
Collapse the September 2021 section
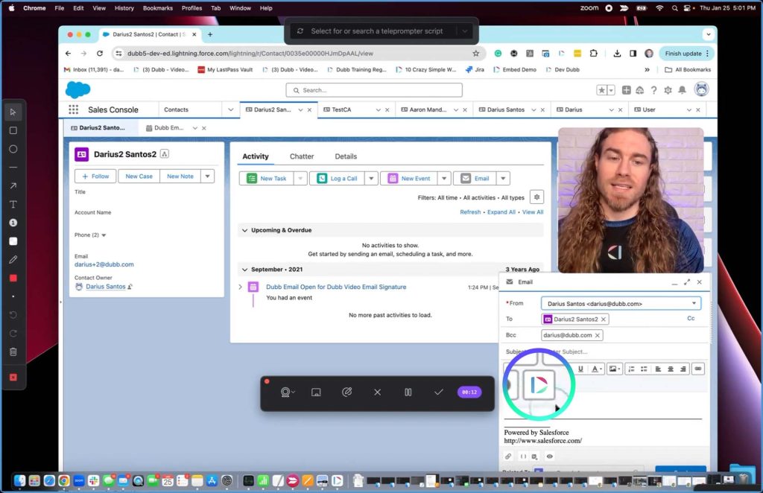[x=244, y=270]
